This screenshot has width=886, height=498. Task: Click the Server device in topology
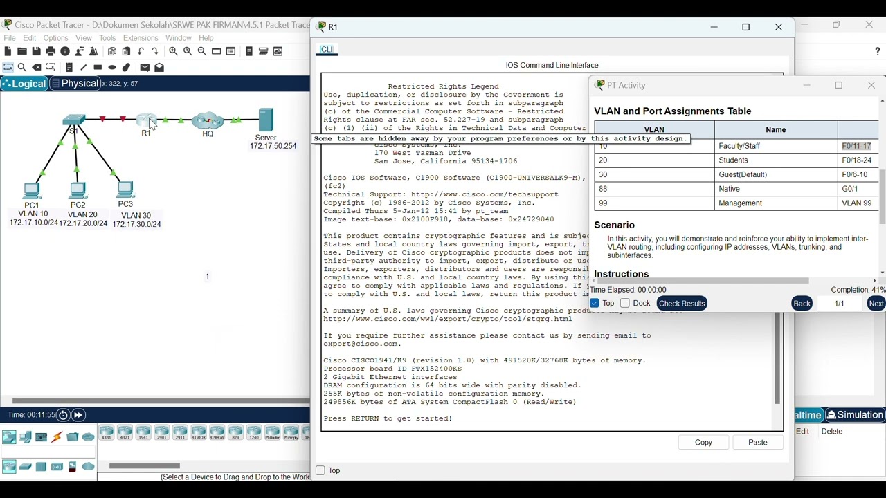point(266,120)
